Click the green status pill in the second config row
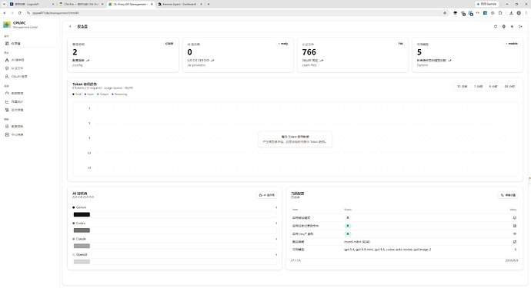 click(348, 226)
